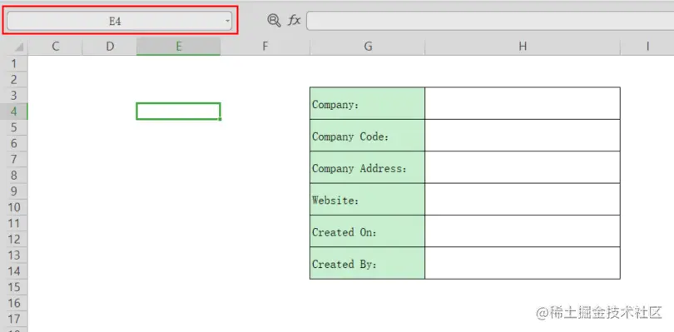The height and width of the screenshot is (332, 674).
Task: Click the empty value cell beside Company:
Action: 523,103
